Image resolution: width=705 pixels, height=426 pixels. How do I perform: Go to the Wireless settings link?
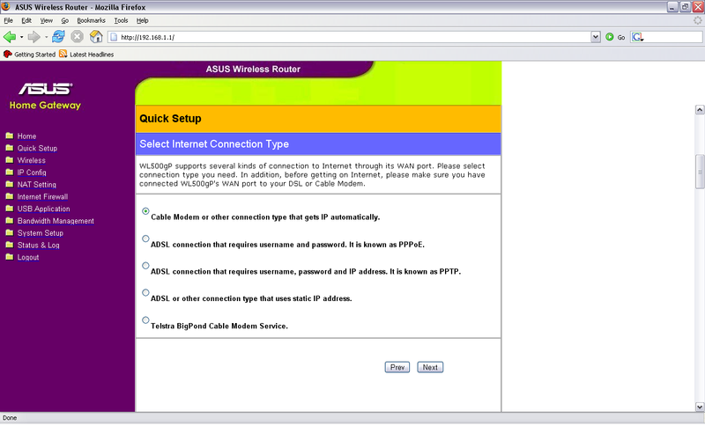point(32,160)
